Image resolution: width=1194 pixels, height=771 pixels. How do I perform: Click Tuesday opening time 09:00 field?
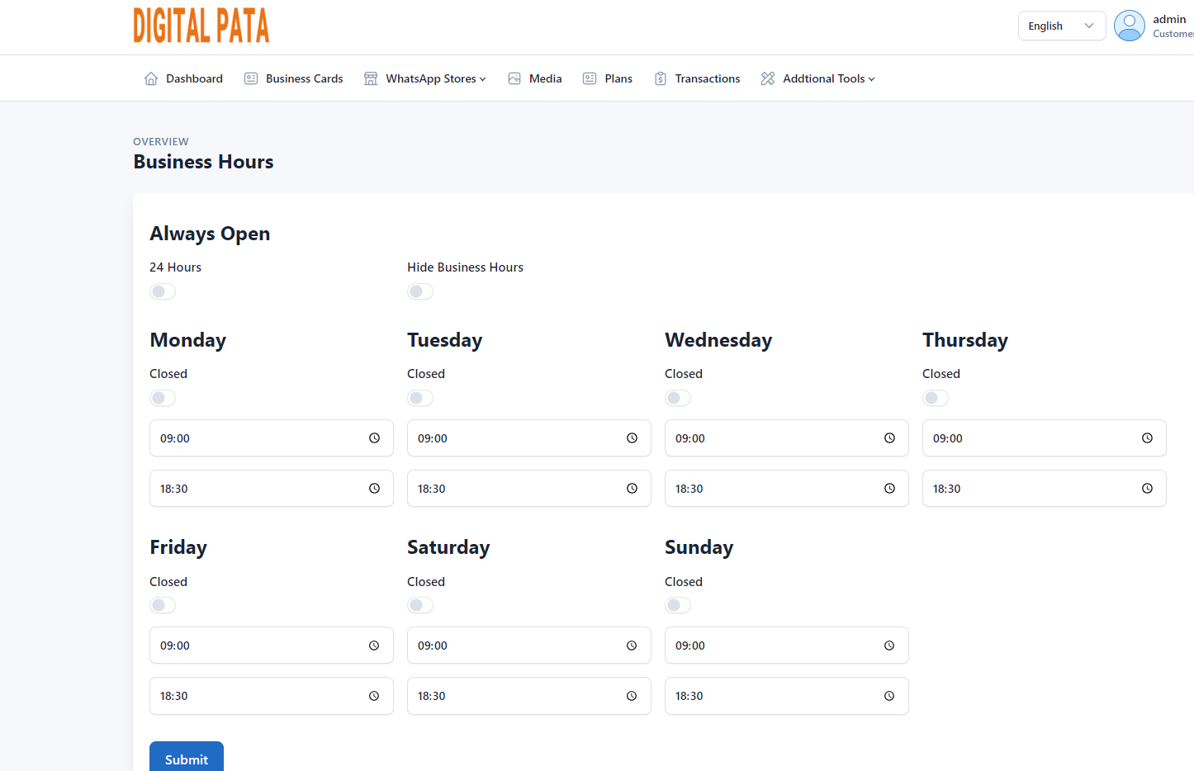pos(529,438)
